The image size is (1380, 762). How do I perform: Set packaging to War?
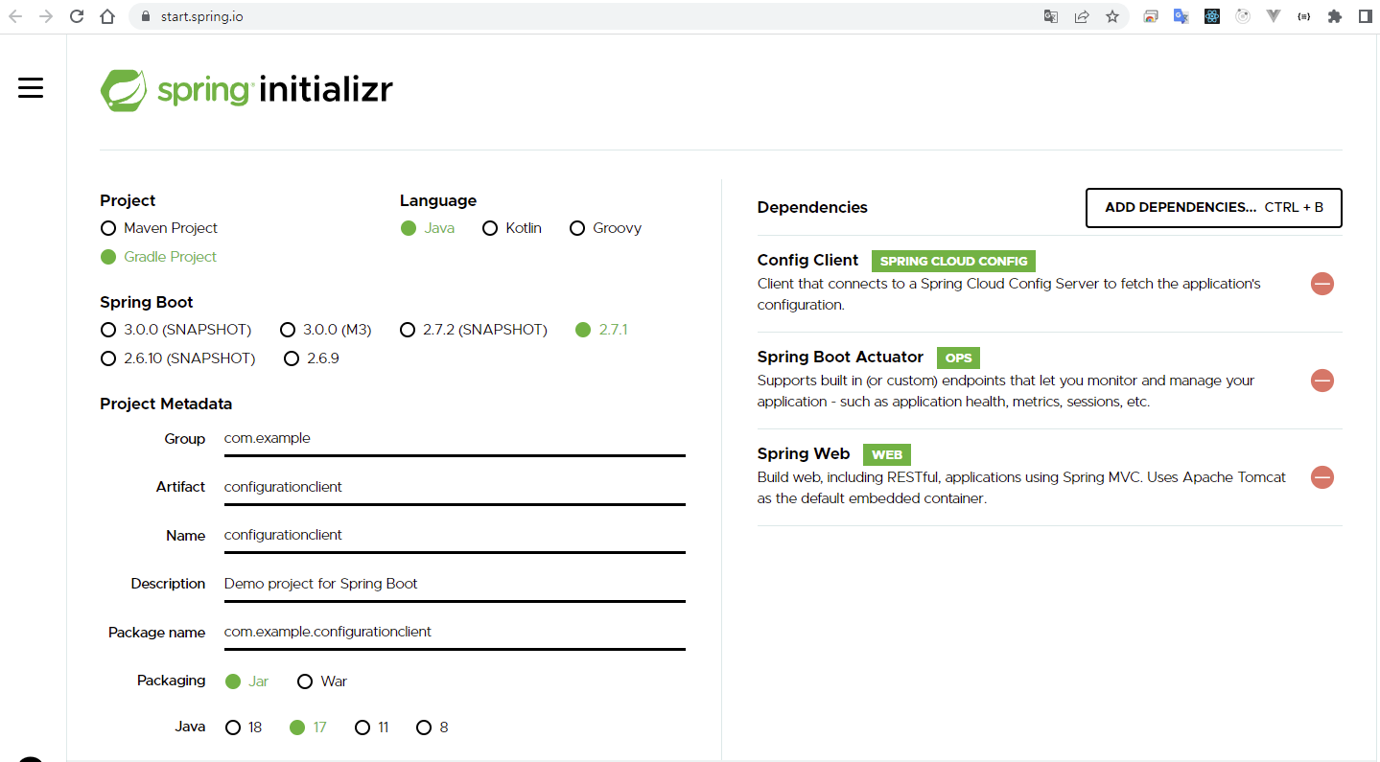click(322, 681)
